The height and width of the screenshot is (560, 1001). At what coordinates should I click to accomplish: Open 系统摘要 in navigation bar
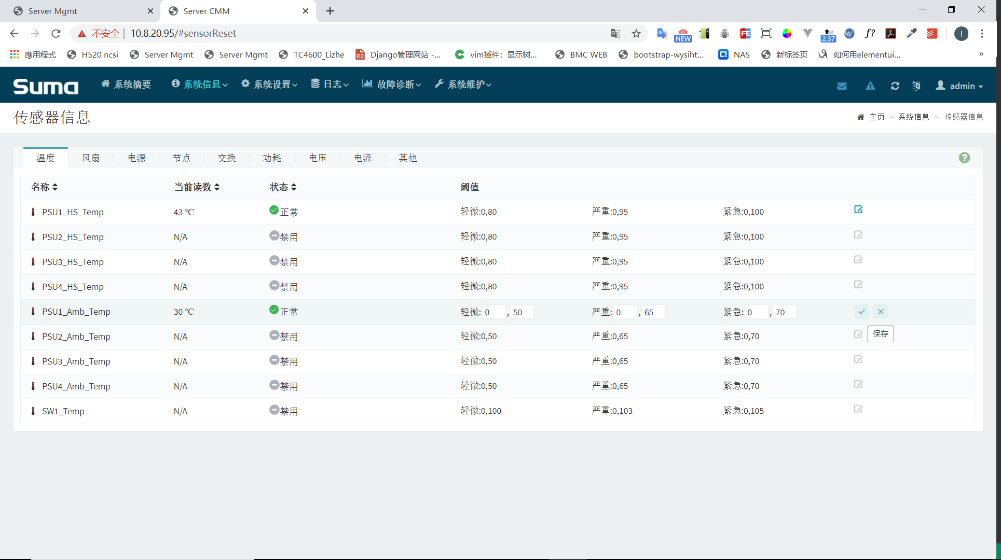[x=126, y=85]
